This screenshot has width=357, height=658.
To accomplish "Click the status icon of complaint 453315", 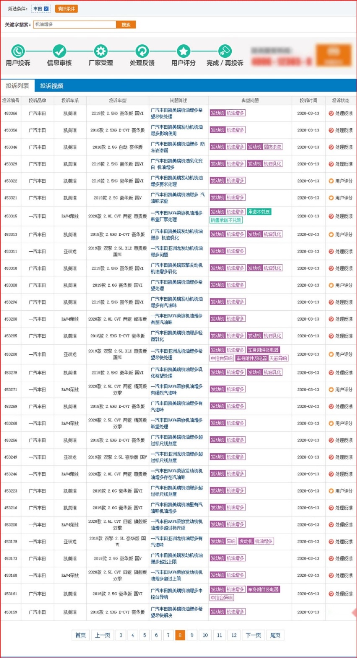I will coord(331,216).
